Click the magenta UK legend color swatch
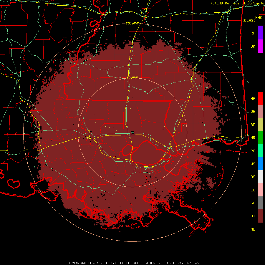This screenshot has width=265, height=265. click(x=260, y=46)
